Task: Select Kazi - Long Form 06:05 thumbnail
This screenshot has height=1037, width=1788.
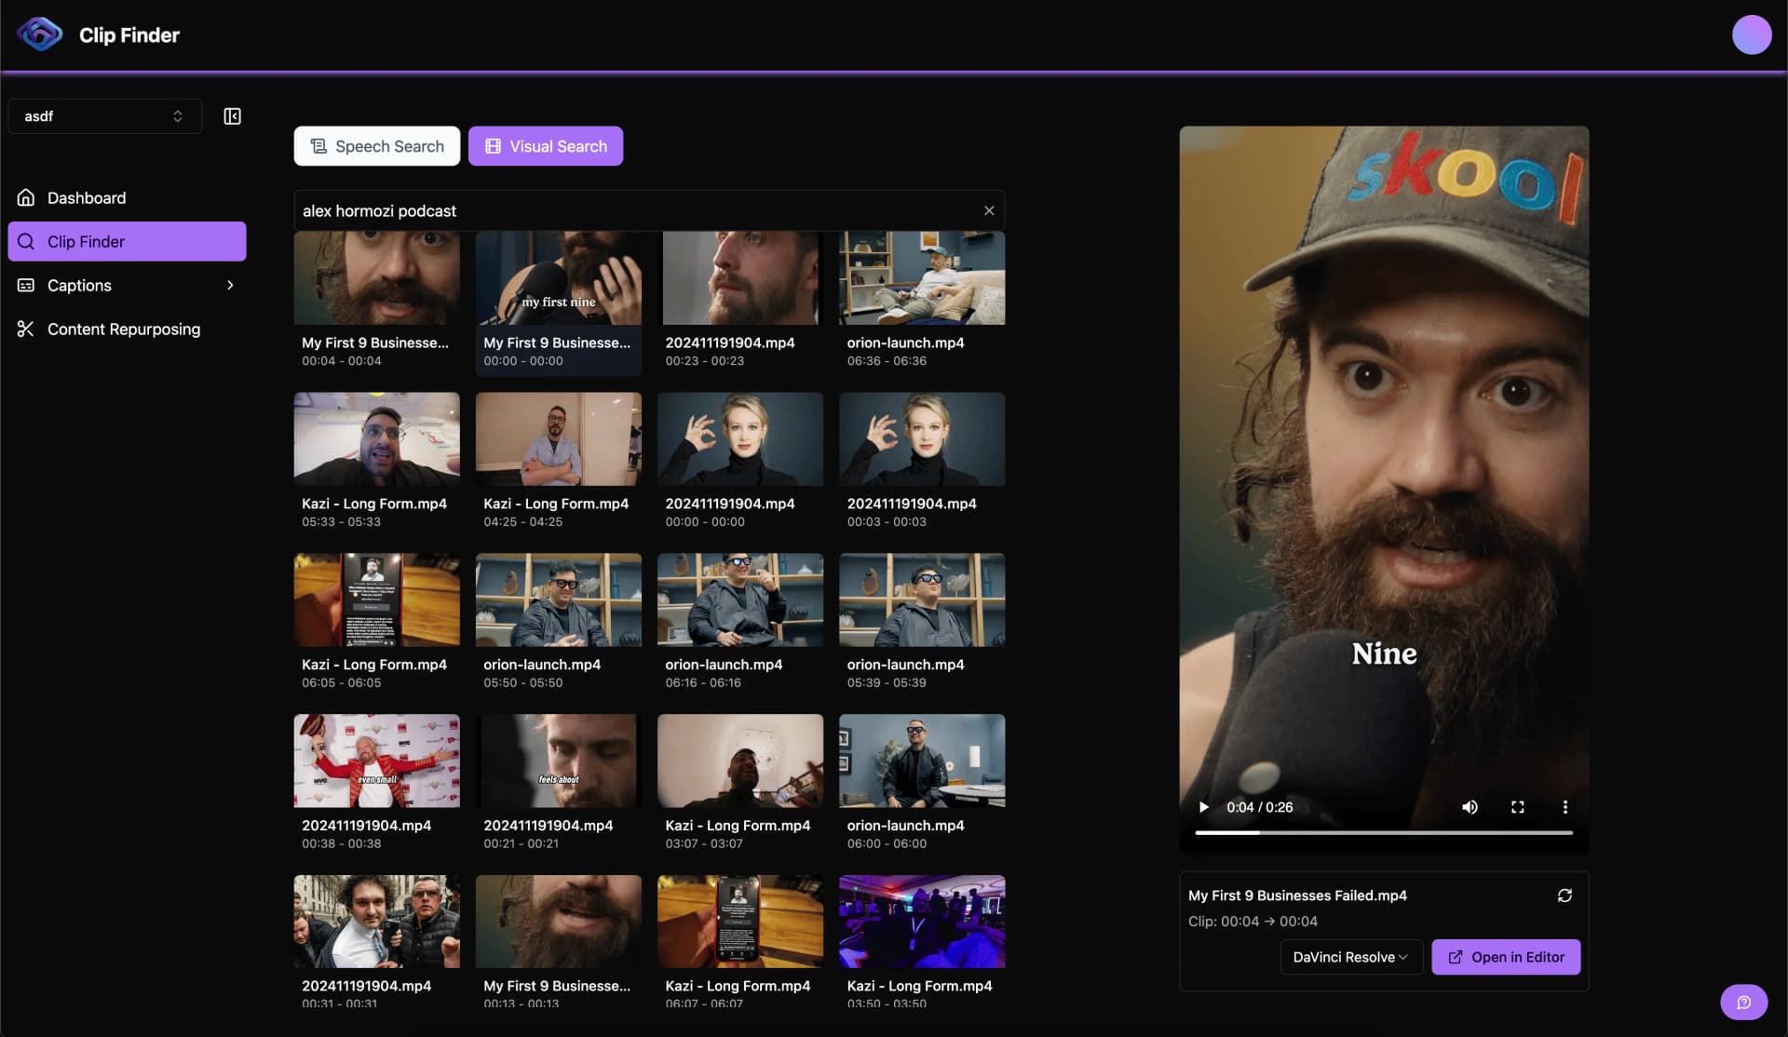Action: [x=376, y=599]
